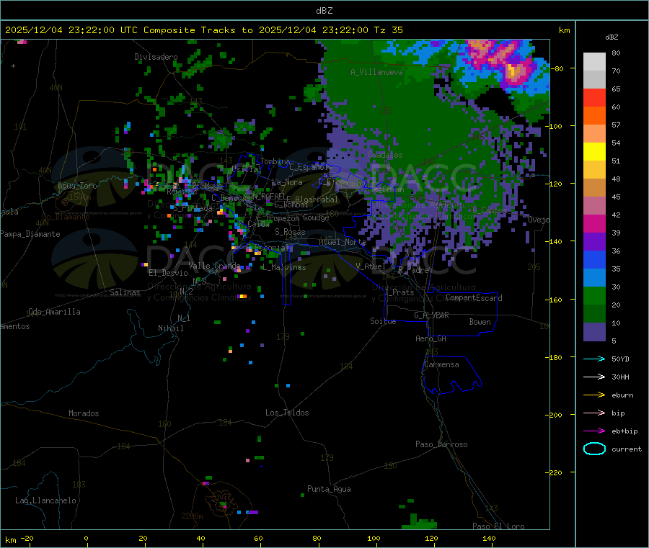Click the Atuel_Norte place label

tap(343, 242)
